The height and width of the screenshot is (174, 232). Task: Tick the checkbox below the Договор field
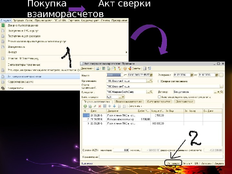(x=159, y=97)
